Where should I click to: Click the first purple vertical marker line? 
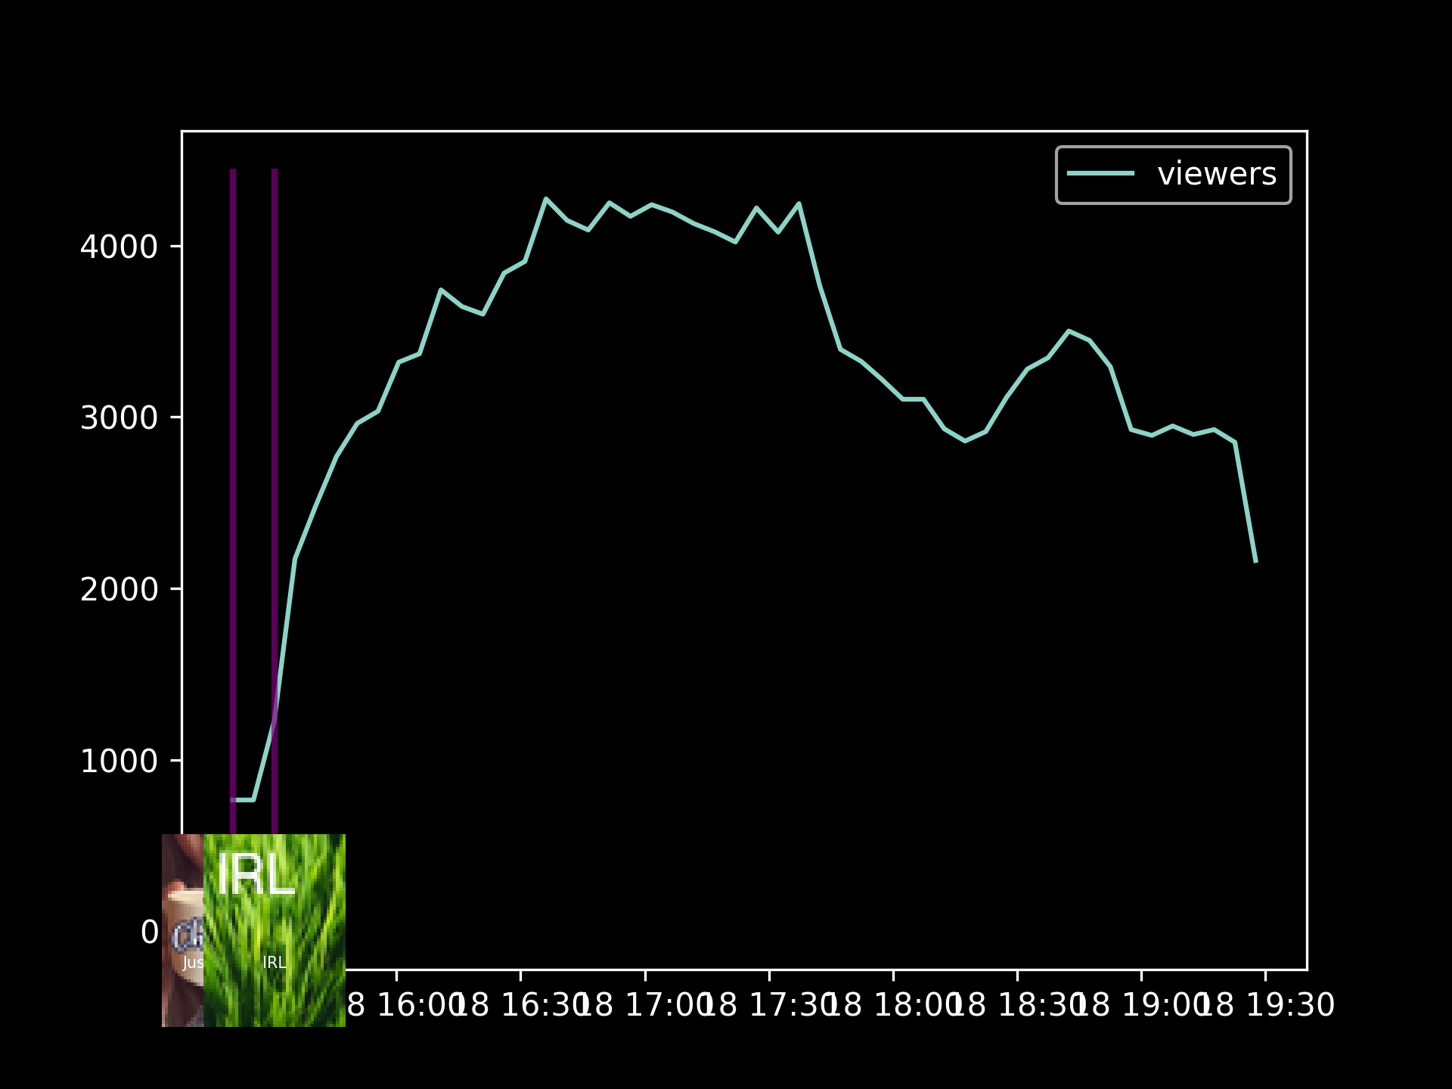pos(233,454)
